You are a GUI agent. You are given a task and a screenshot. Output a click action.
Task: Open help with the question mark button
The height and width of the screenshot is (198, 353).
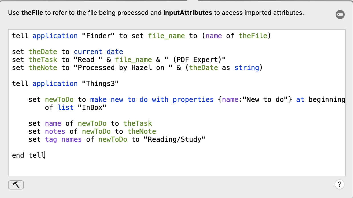pyautogui.click(x=339, y=185)
